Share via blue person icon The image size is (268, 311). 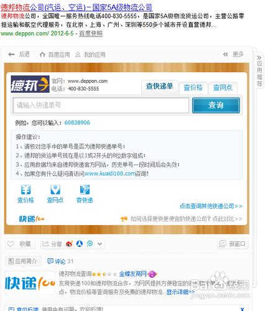[80, 244]
